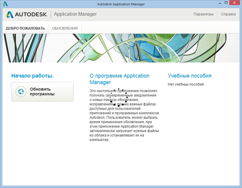Click the Autodesk Application Manager window title
The image size is (242, 188).
[121, 4]
